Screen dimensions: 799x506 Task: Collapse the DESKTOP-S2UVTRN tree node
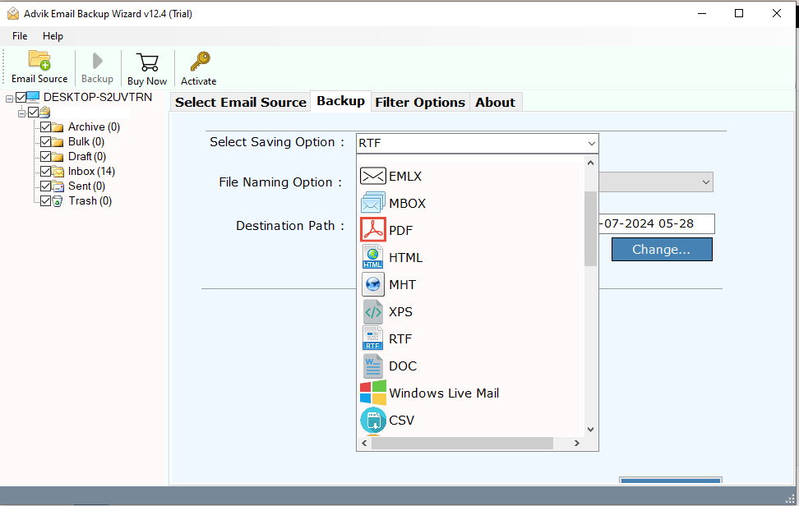(x=9, y=98)
